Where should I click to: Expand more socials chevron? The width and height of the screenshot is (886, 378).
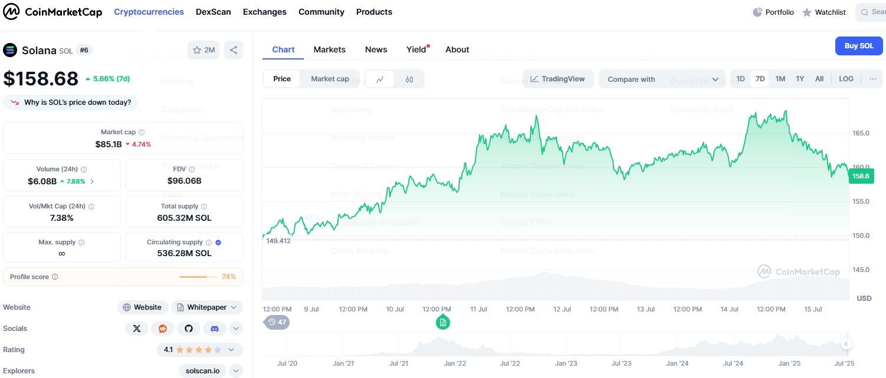pos(236,329)
